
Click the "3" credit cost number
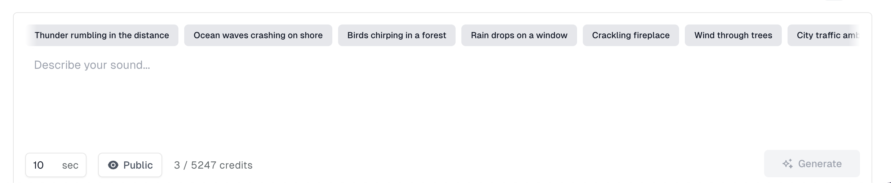pyautogui.click(x=177, y=165)
